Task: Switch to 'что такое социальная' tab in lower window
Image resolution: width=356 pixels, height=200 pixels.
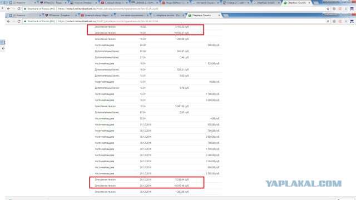Action: [132, 15]
